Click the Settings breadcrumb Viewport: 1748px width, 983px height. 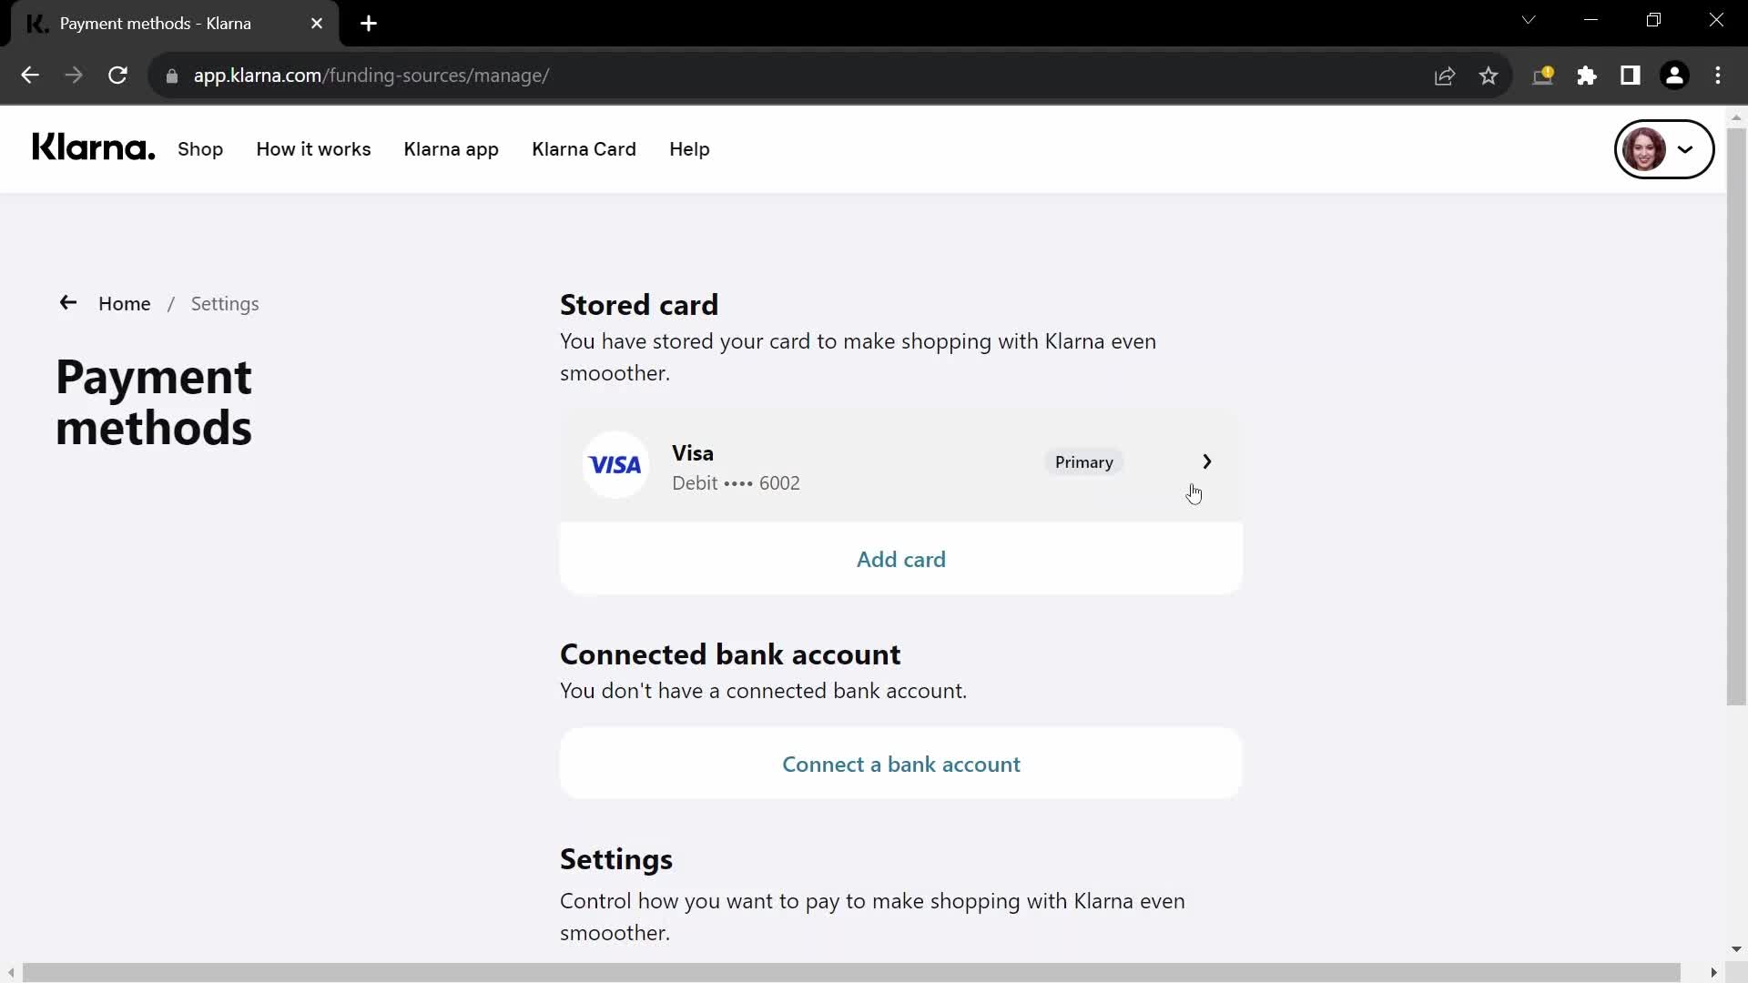point(225,304)
